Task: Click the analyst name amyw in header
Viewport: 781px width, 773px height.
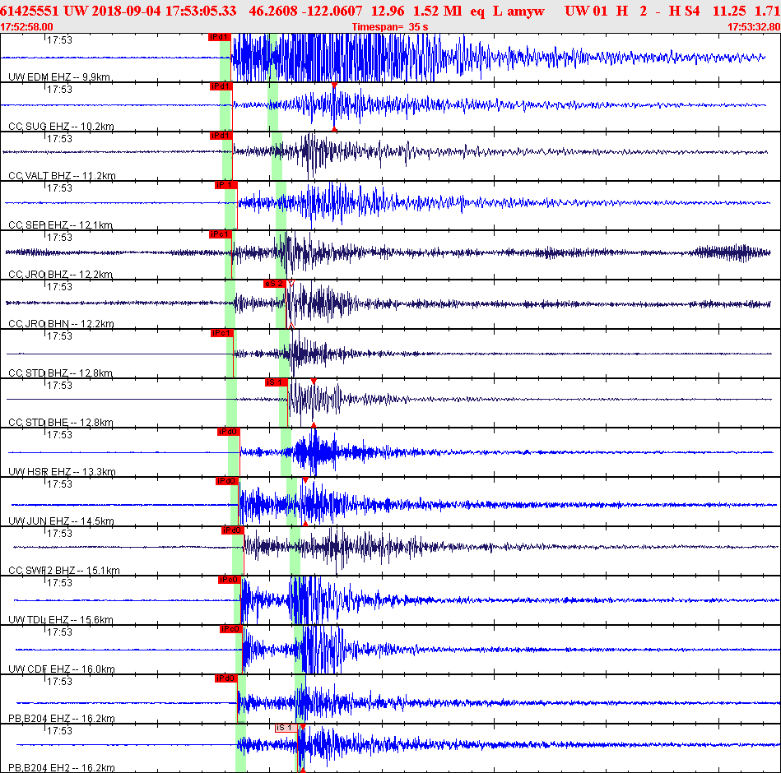Action: 526,11
